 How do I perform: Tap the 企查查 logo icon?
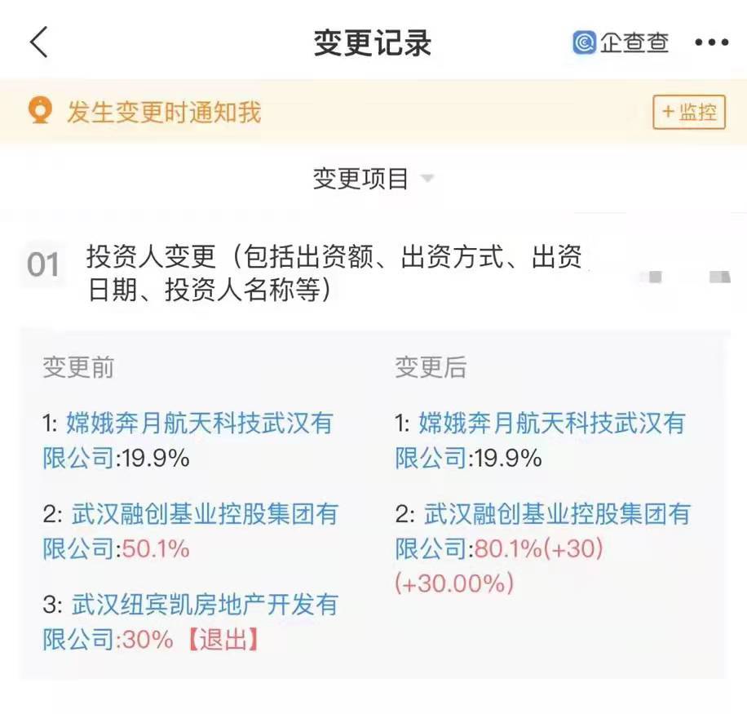pos(584,42)
